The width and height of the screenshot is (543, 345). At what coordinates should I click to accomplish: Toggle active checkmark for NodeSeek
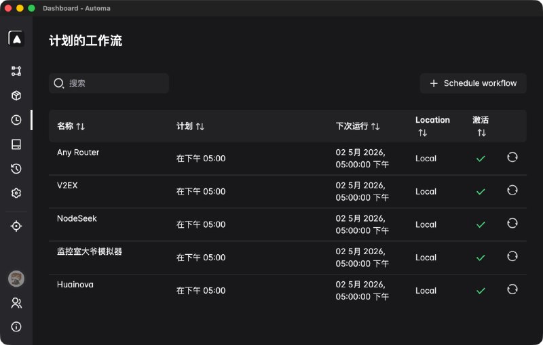point(481,225)
